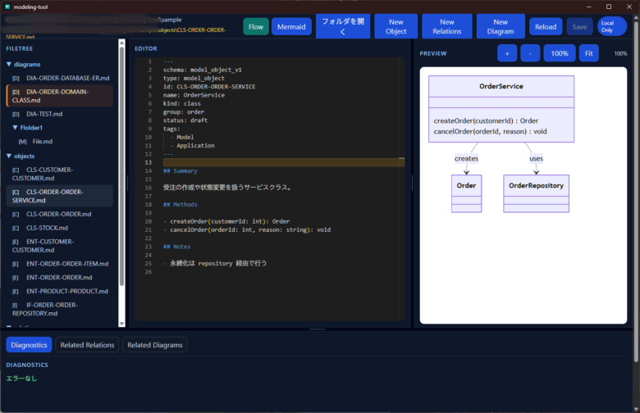Click the [M] icon next to File.md
The height and width of the screenshot is (413, 640).
(x=22, y=142)
